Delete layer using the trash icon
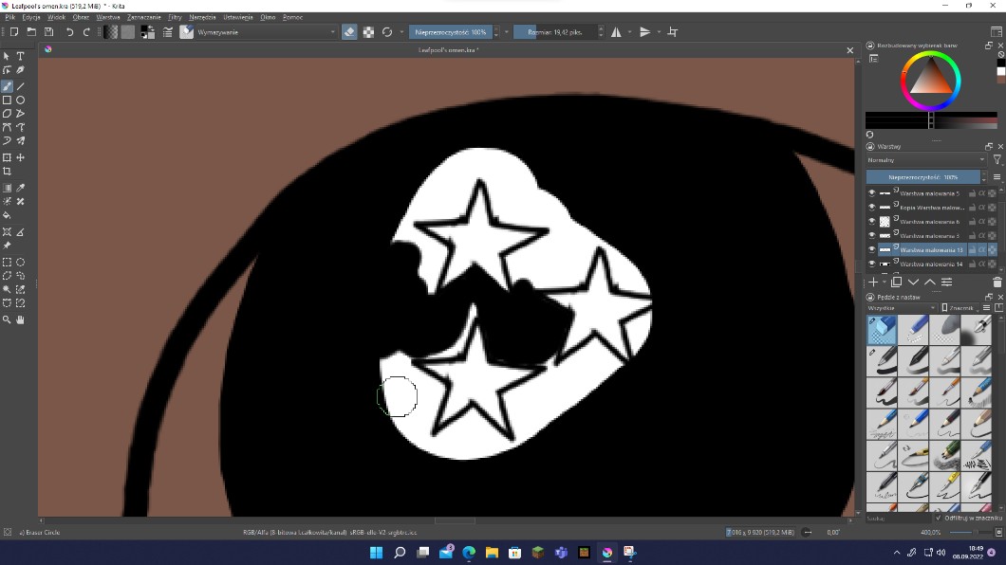1006x565 pixels. [x=997, y=282]
